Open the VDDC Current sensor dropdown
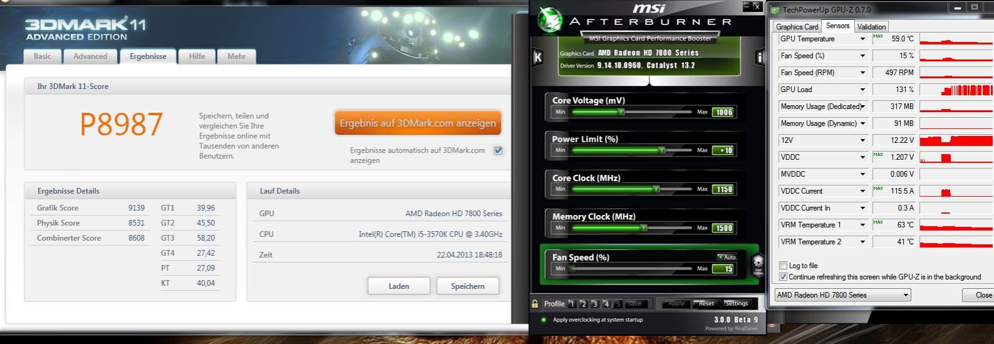The height and width of the screenshot is (344, 994). tap(862, 191)
